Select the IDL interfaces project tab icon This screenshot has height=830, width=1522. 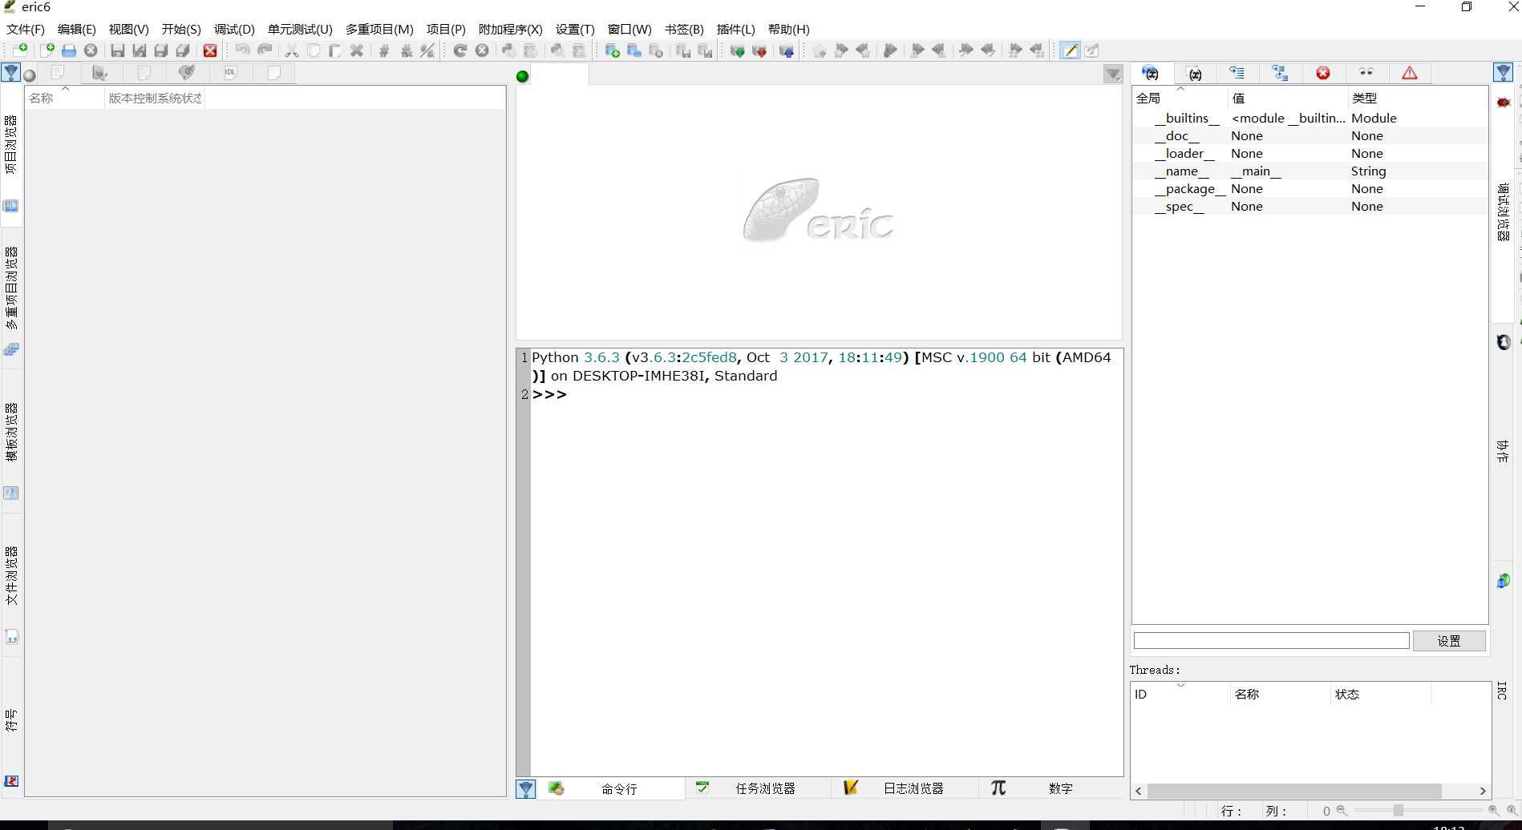[230, 73]
